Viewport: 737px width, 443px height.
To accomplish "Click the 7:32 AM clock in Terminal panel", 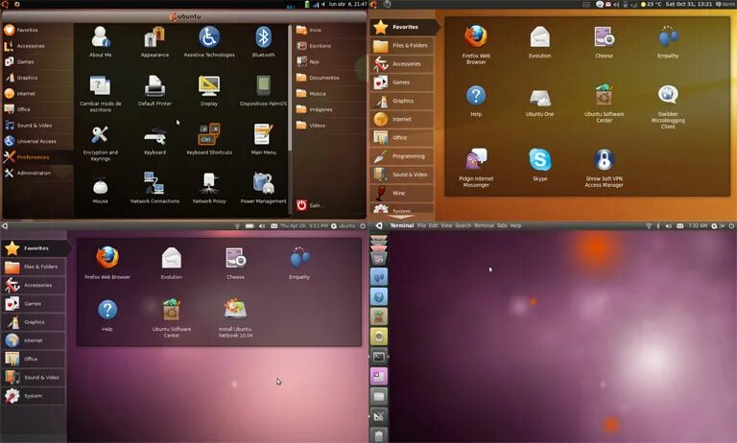I will 698,225.
